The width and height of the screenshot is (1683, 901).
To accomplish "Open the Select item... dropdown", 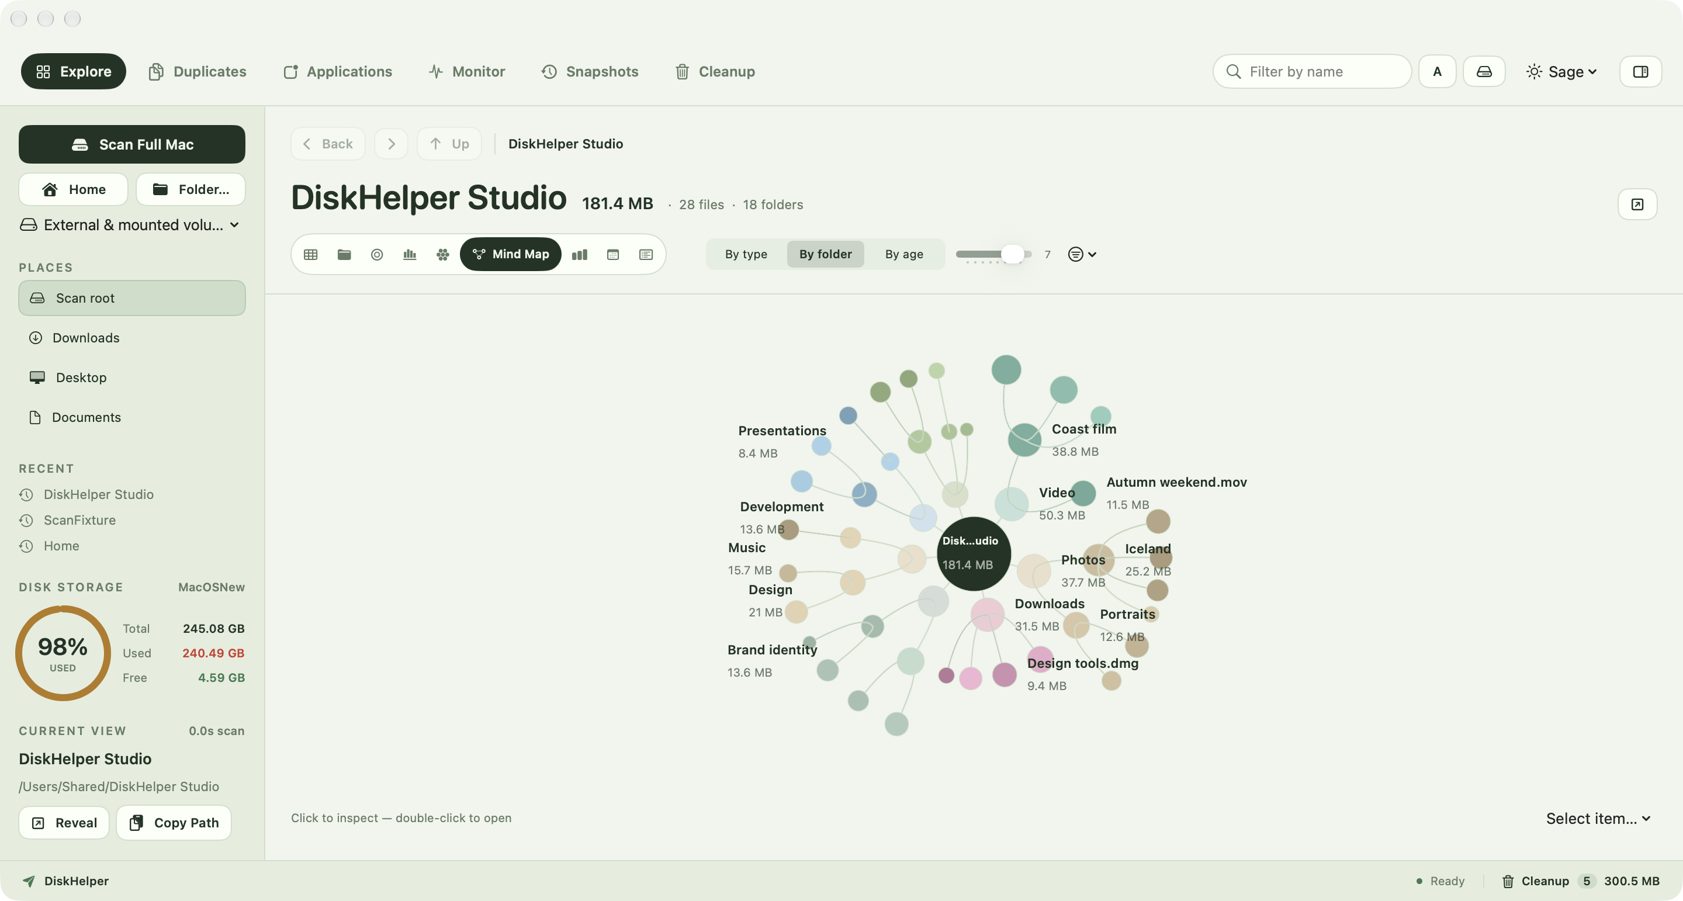I will (1598, 819).
